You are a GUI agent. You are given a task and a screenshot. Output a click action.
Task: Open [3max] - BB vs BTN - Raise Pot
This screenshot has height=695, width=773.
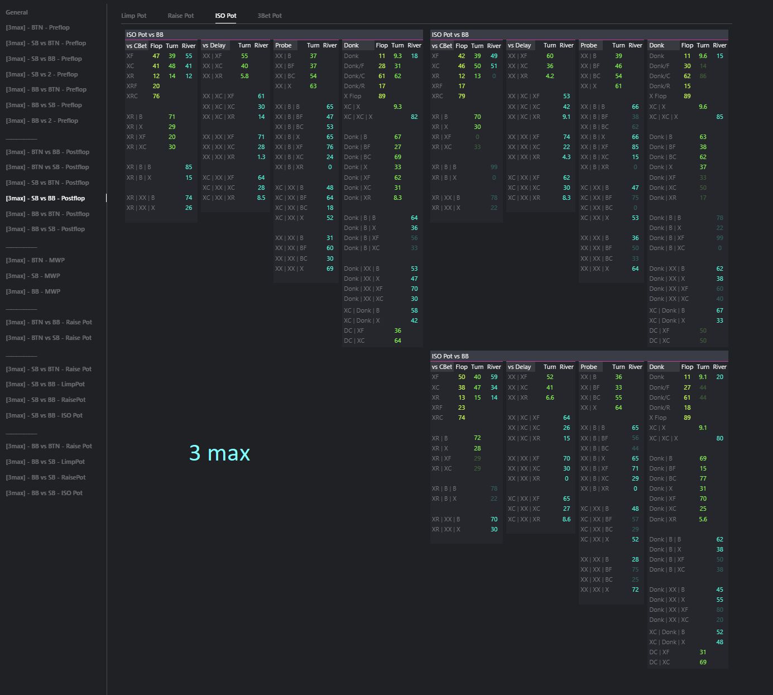point(49,446)
